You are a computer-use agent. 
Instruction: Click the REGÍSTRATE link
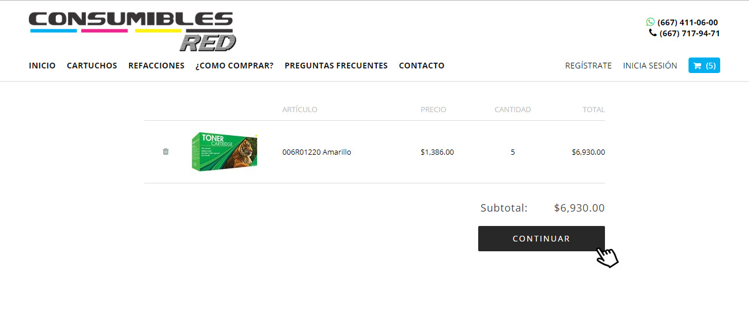pyautogui.click(x=588, y=66)
